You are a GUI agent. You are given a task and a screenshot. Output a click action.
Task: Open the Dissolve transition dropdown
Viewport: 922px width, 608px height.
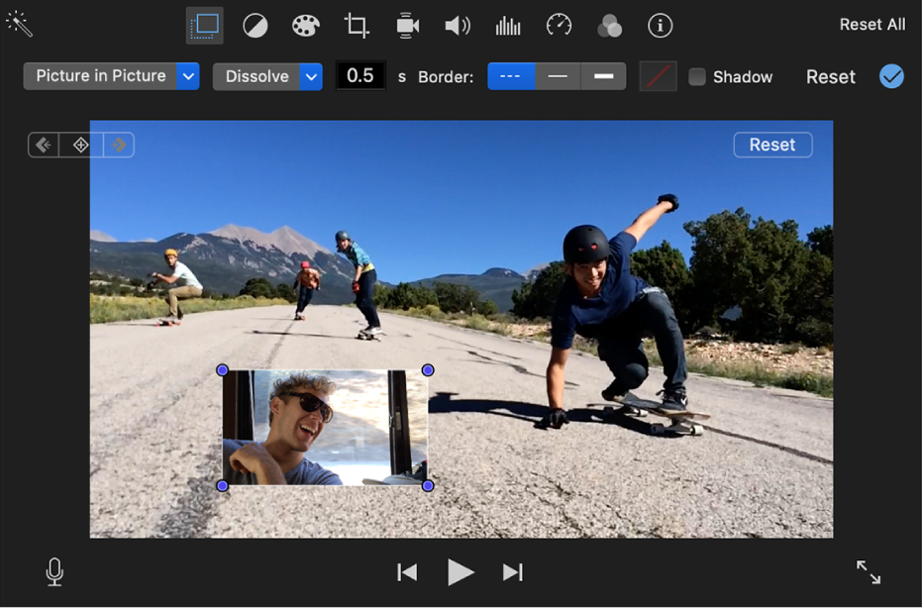point(267,75)
